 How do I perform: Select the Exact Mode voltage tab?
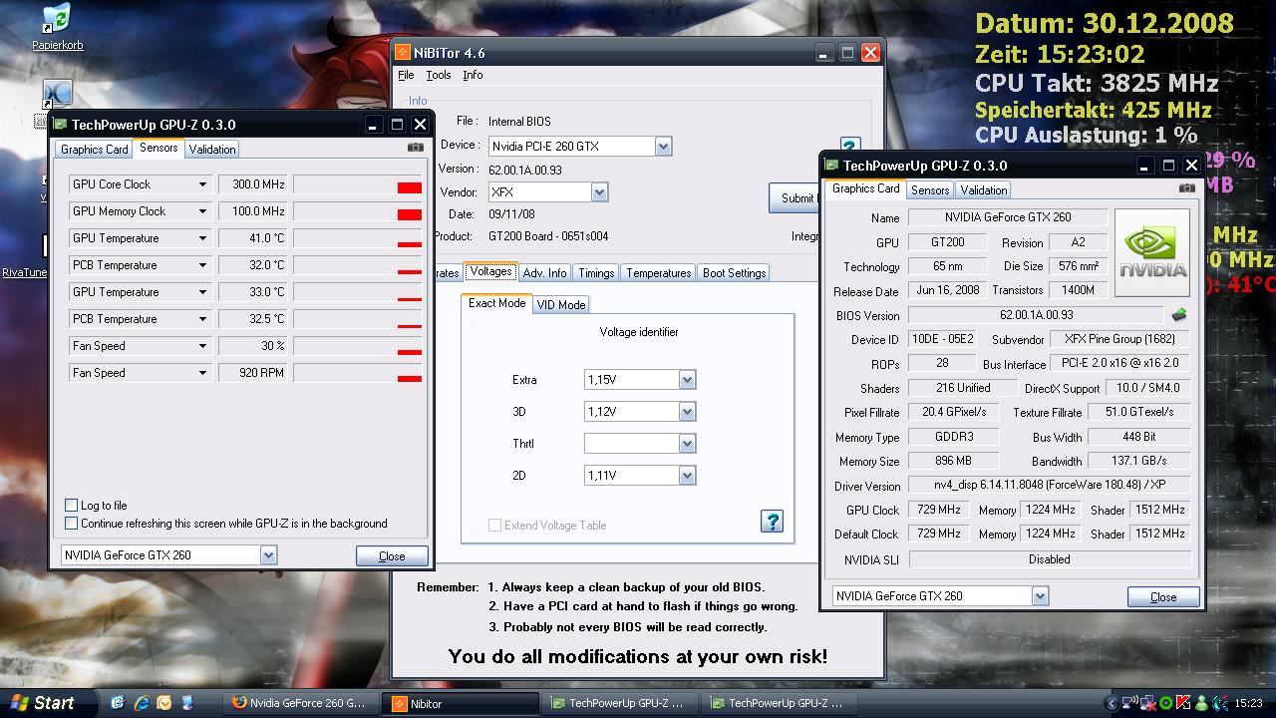click(x=497, y=303)
